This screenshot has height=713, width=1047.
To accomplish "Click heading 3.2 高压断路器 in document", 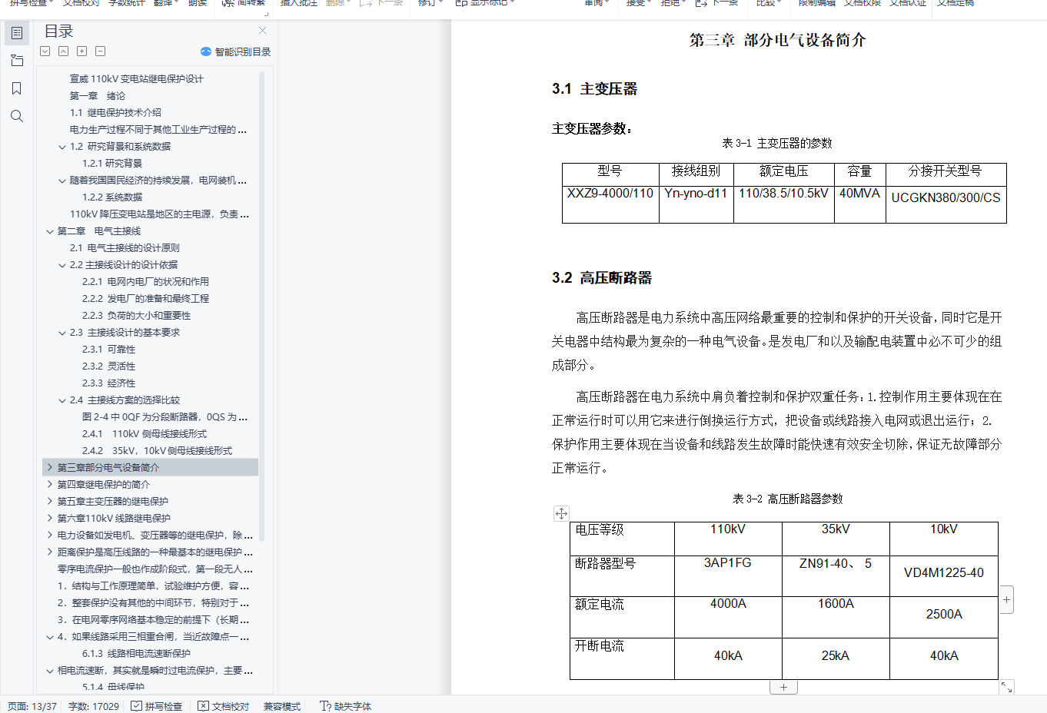I will (602, 278).
